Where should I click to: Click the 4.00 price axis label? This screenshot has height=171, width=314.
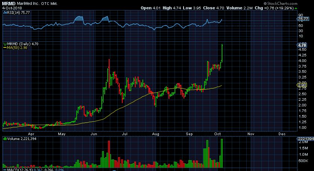click(302, 61)
